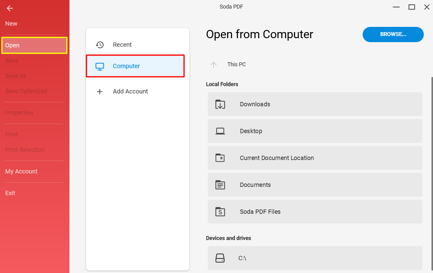
Task: Select New in the file menu
Action: click(11, 24)
